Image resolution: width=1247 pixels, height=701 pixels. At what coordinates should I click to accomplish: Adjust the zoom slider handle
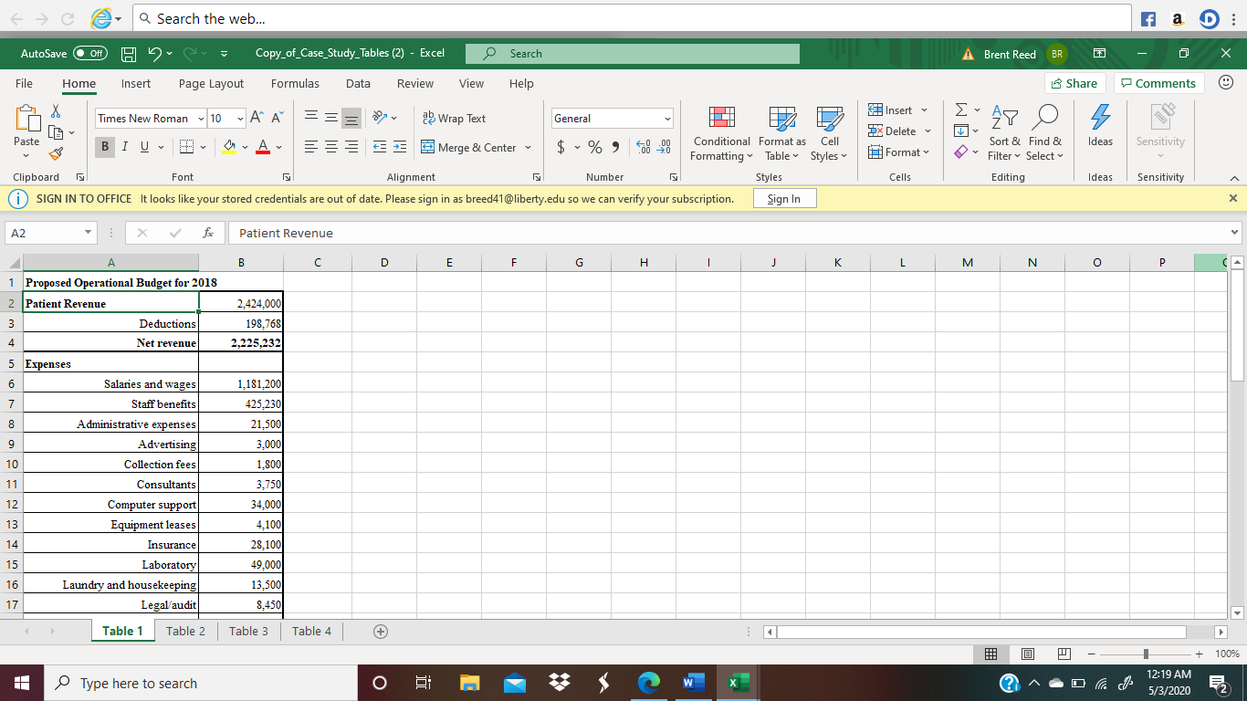pyautogui.click(x=1147, y=654)
